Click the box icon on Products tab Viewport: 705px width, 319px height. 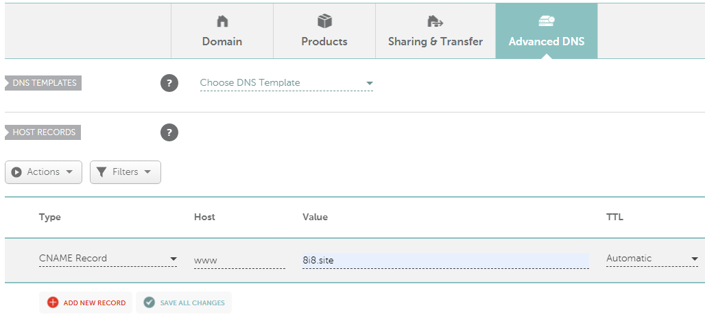(x=324, y=21)
